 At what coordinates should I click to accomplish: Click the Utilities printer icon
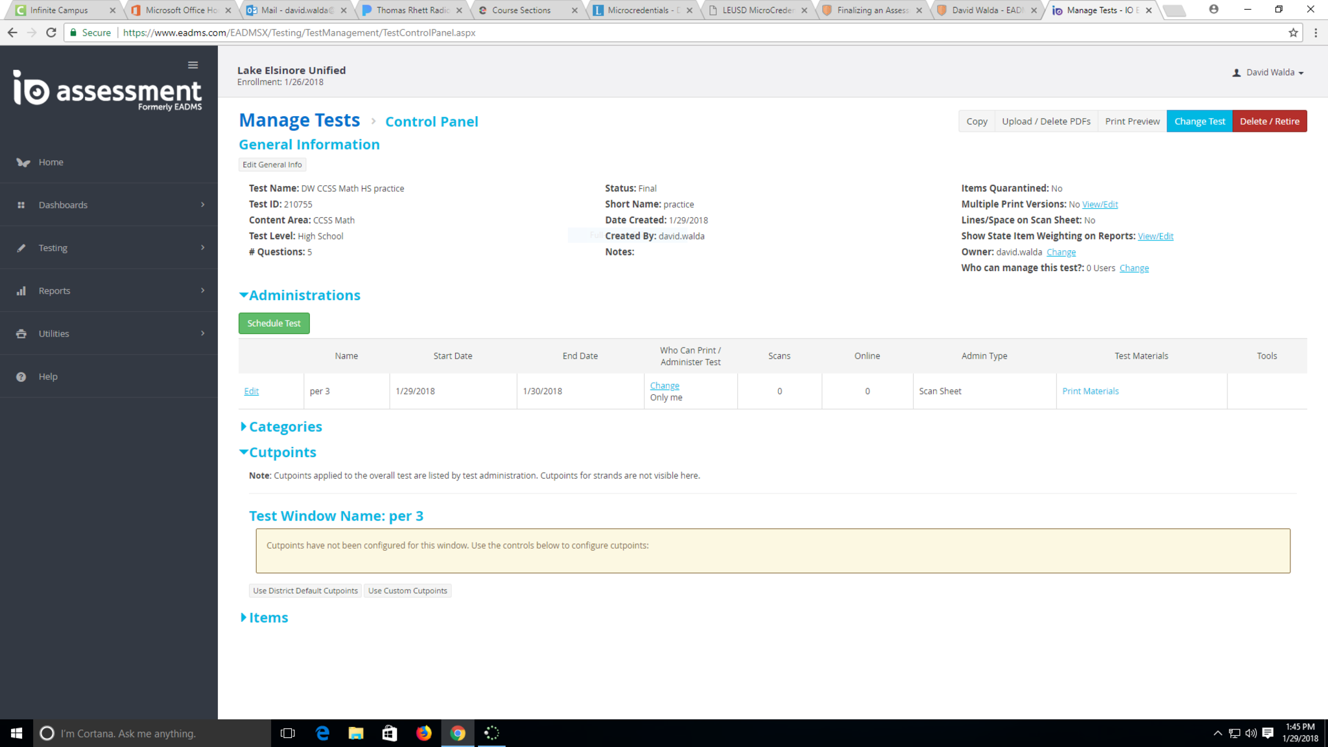pyautogui.click(x=21, y=333)
